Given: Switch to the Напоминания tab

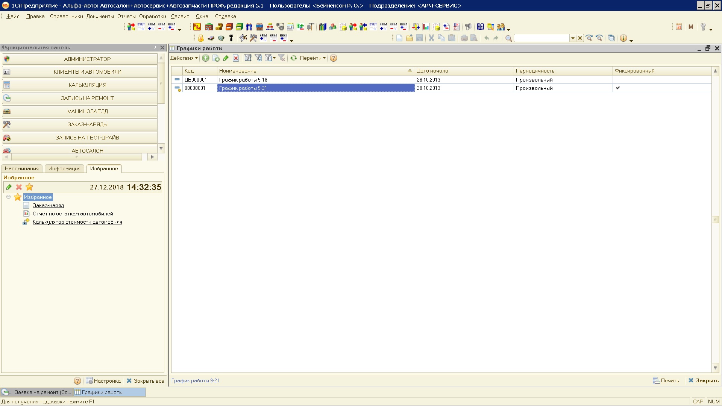Looking at the screenshot, I should pos(22,168).
